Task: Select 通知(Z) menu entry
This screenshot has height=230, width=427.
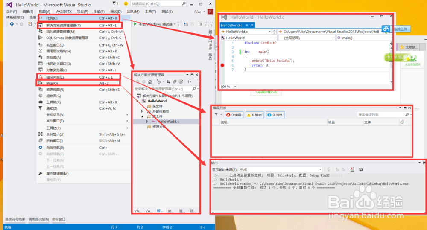Action: click(83, 108)
